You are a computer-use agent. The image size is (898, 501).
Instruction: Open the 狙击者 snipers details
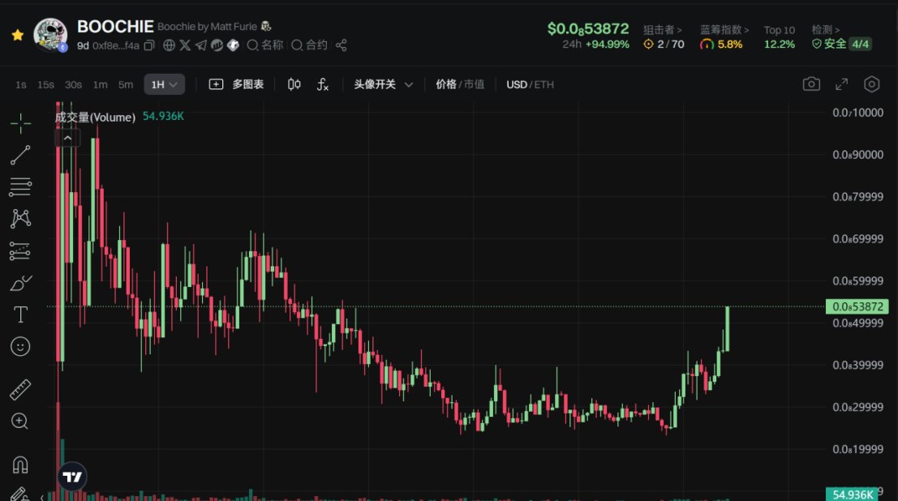tap(662, 30)
